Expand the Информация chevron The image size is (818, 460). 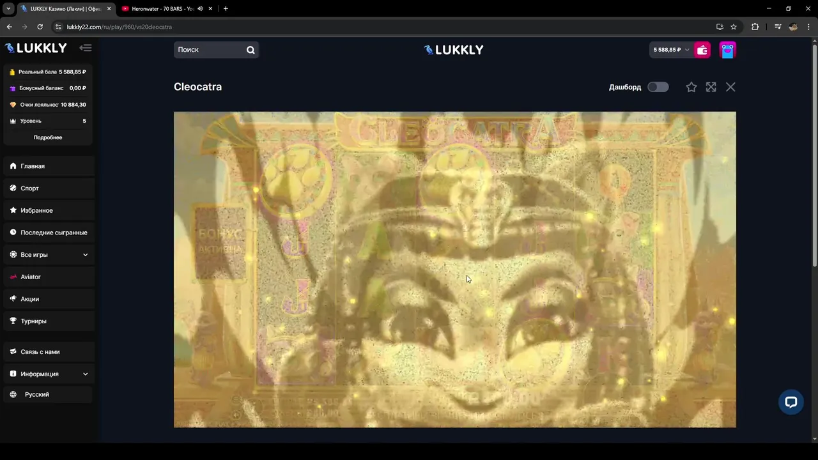pyautogui.click(x=86, y=374)
